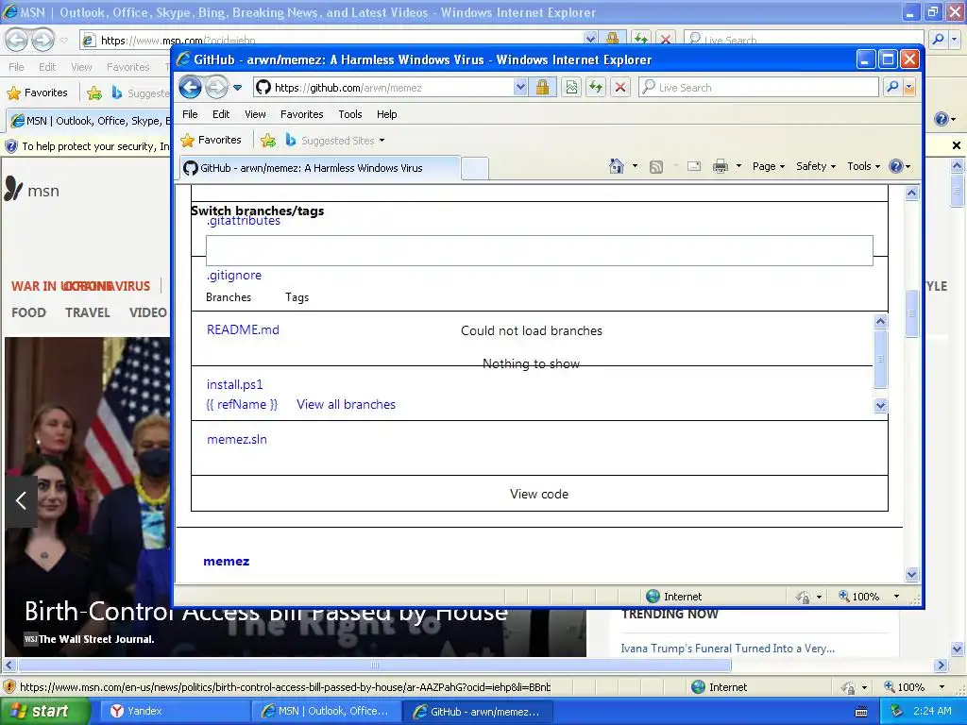Open the Tools dropdown in command bar
Screen dimensions: 967x725
click(863, 166)
